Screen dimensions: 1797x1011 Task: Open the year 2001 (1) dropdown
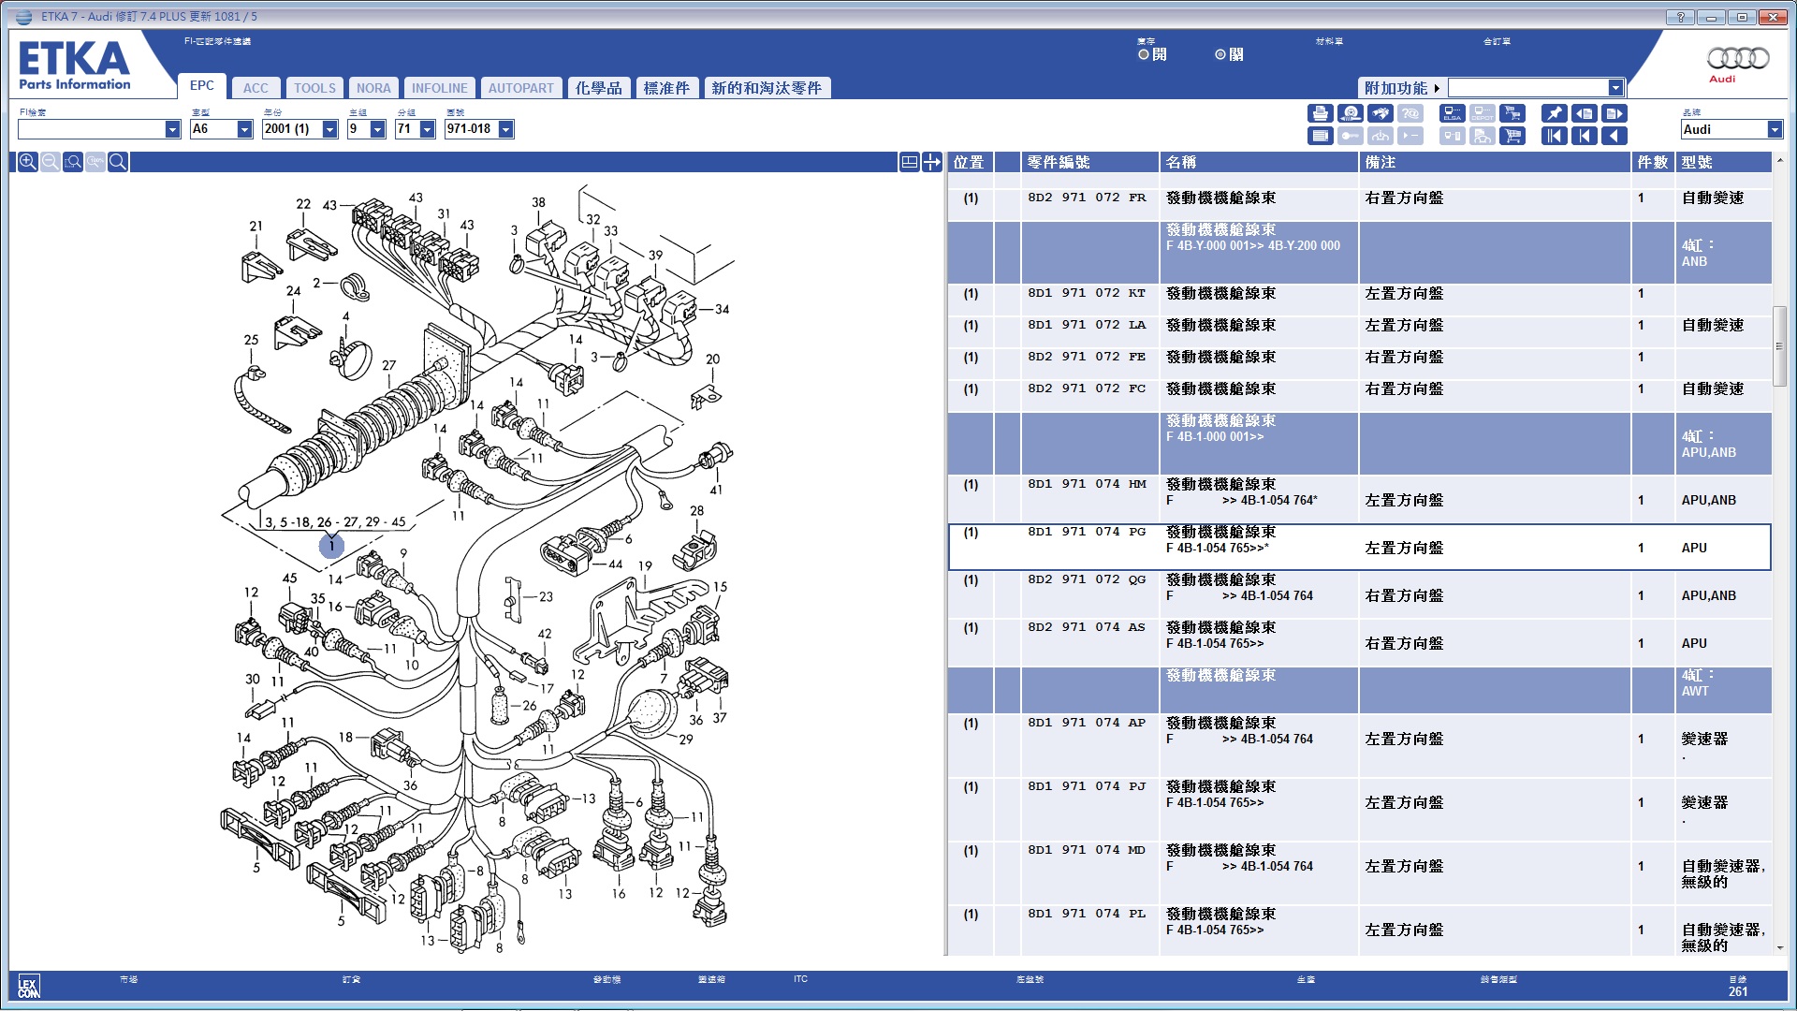coord(329,129)
